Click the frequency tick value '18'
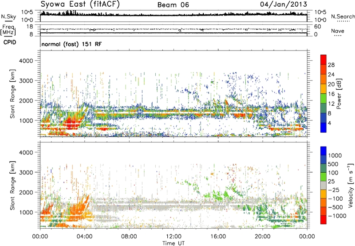This screenshot has height=246, width=355. coord(29,27)
